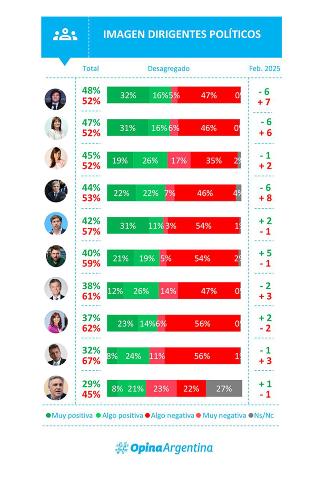Select the Desagregado column header

click(x=168, y=69)
